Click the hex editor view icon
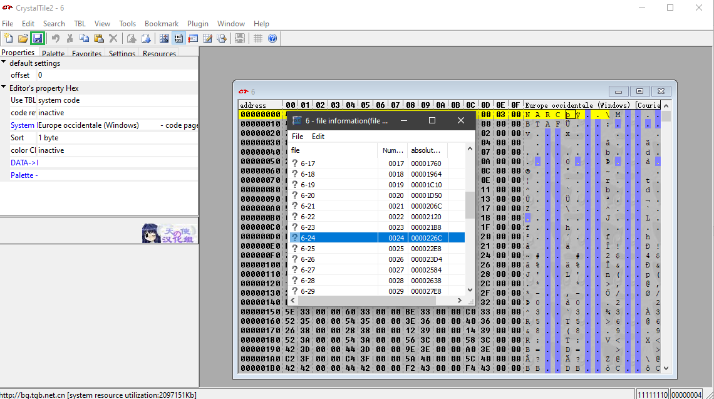This screenshot has height=399, width=714. click(178, 39)
